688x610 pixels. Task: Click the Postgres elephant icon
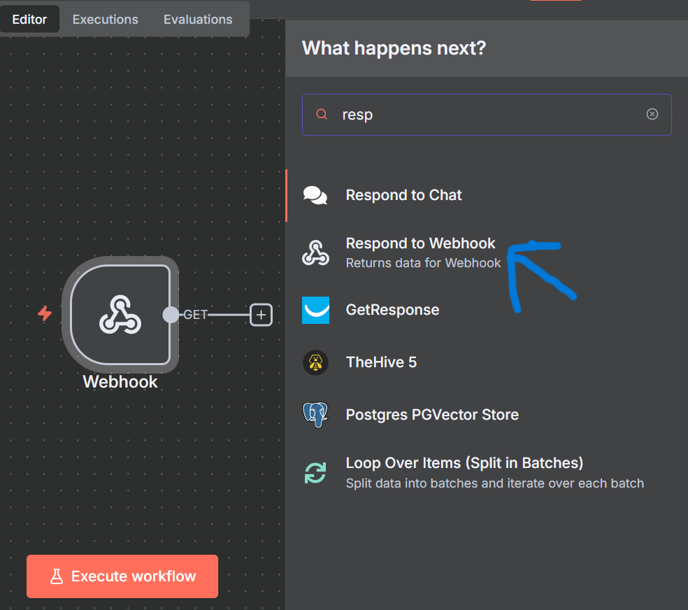315,415
